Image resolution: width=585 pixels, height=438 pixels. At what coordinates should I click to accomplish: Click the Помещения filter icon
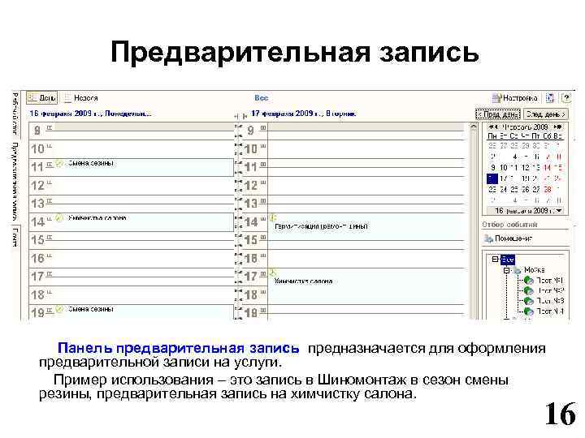[x=488, y=238]
